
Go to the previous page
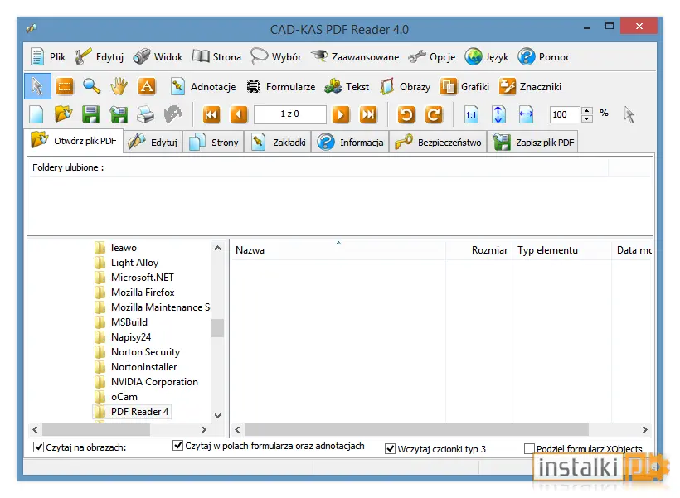239,114
